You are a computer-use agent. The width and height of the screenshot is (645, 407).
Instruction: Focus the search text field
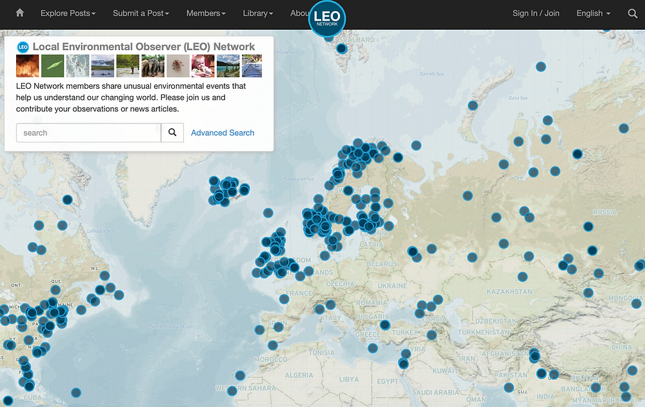[88, 133]
